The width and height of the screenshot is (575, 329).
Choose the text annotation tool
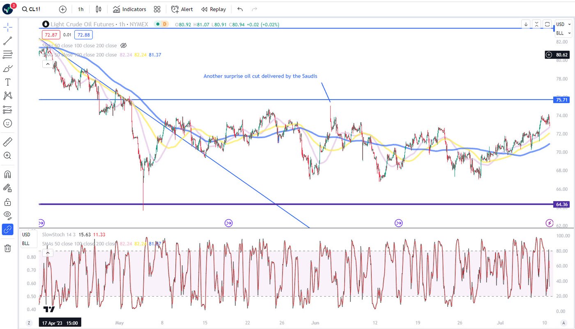pos(7,82)
